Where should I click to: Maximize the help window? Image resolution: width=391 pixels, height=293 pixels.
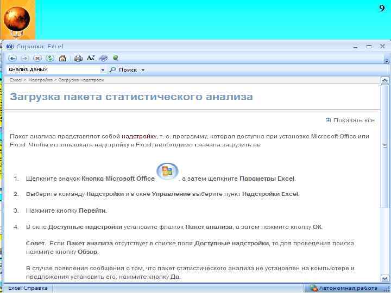click(369, 47)
